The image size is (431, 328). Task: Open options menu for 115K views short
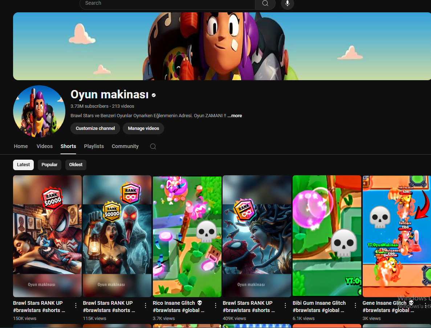146,305
